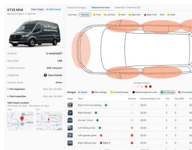Filter heatmap by Left Rear section
This screenshot has width=192, height=150.
[x=109, y=15]
